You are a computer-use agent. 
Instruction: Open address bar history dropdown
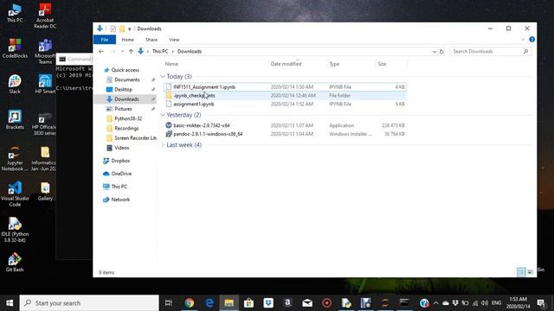[435, 52]
